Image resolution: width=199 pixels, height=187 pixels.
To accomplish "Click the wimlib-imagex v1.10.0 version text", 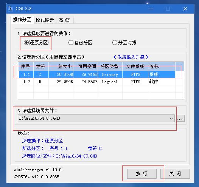I will [x=38, y=170].
